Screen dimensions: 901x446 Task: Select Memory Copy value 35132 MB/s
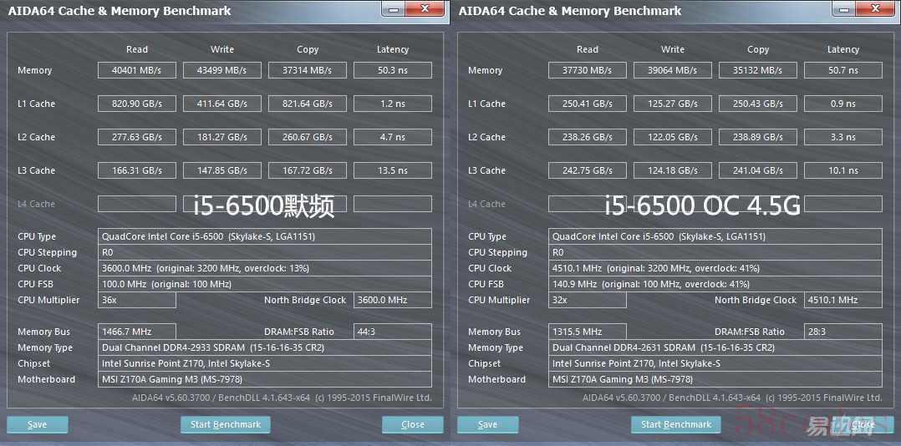(758, 70)
